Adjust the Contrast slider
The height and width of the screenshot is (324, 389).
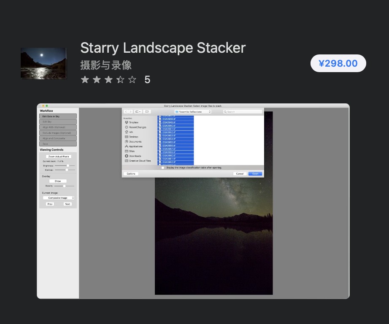click(65, 170)
